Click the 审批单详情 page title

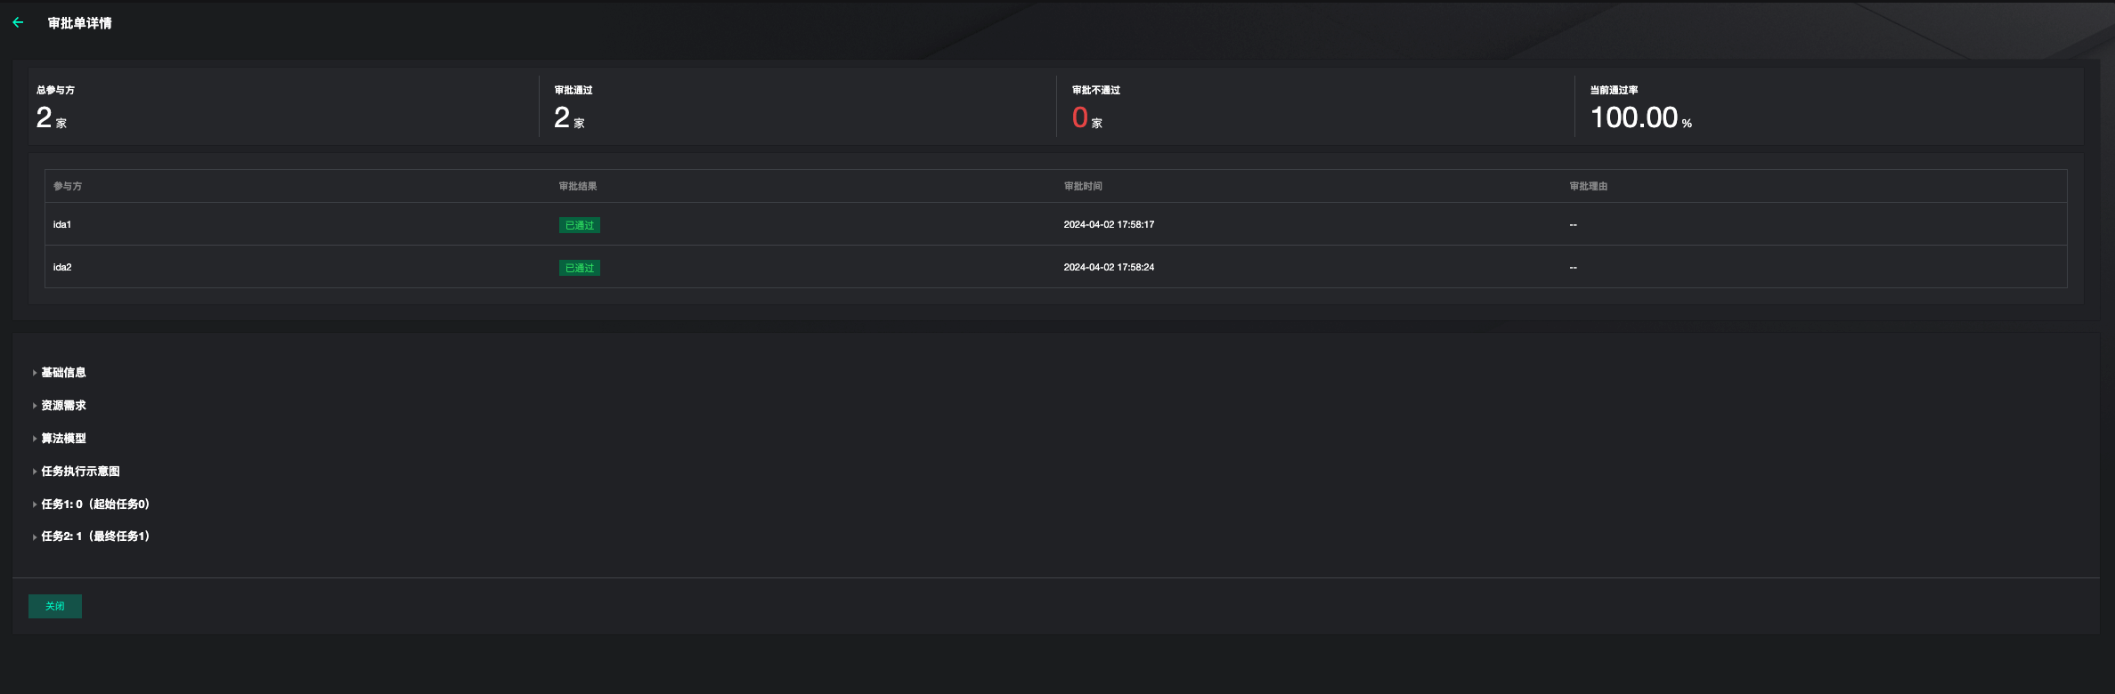pyautogui.click(x=80, y=23)
